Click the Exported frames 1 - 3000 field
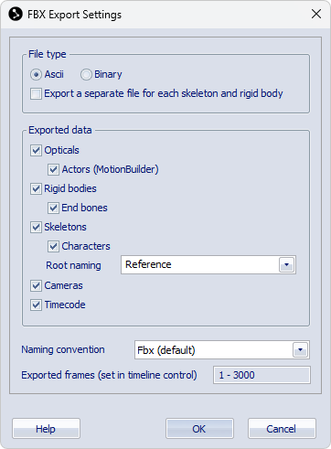This screenshot has width=331, height=449. tap(262, 375)
